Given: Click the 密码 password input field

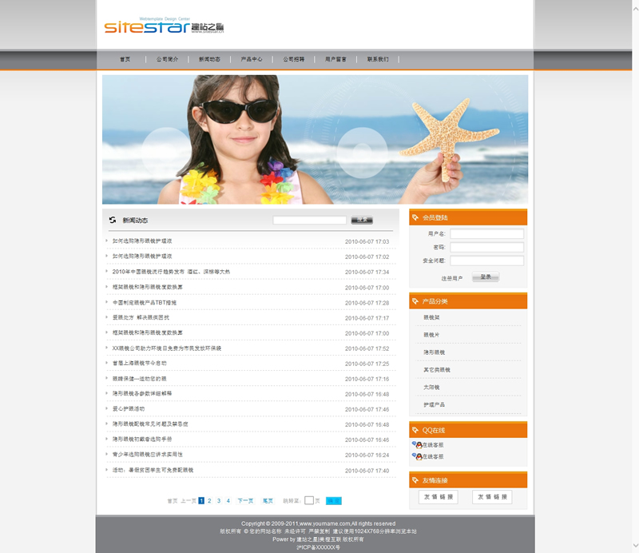Looking at the screenshot, I should point(486,247).
